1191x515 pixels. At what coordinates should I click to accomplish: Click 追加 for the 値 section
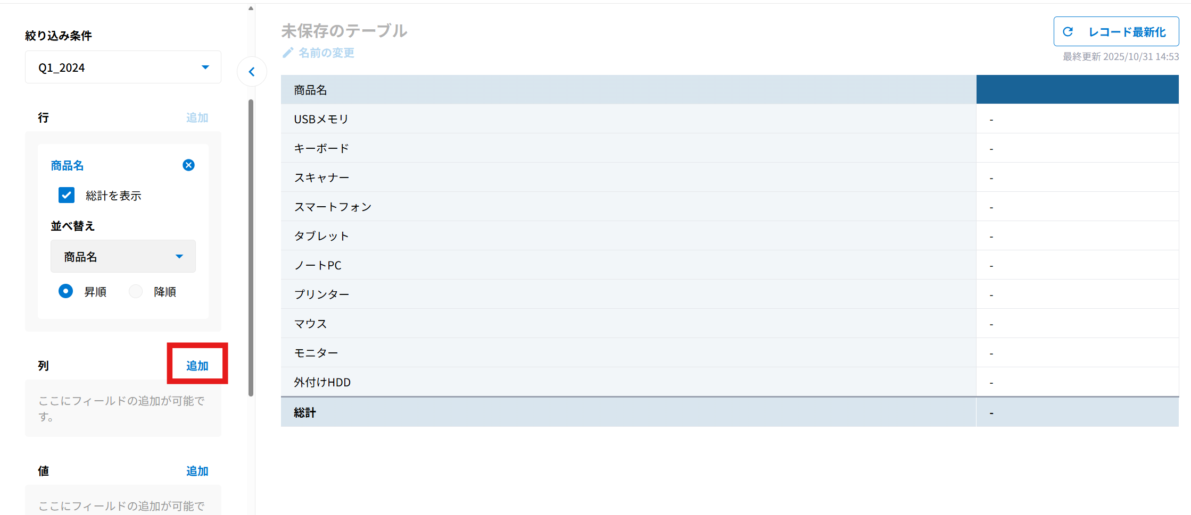point(197,471)
